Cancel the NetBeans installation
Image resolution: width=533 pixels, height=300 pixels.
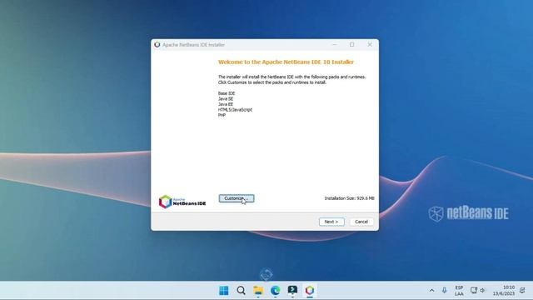(361, 222)
